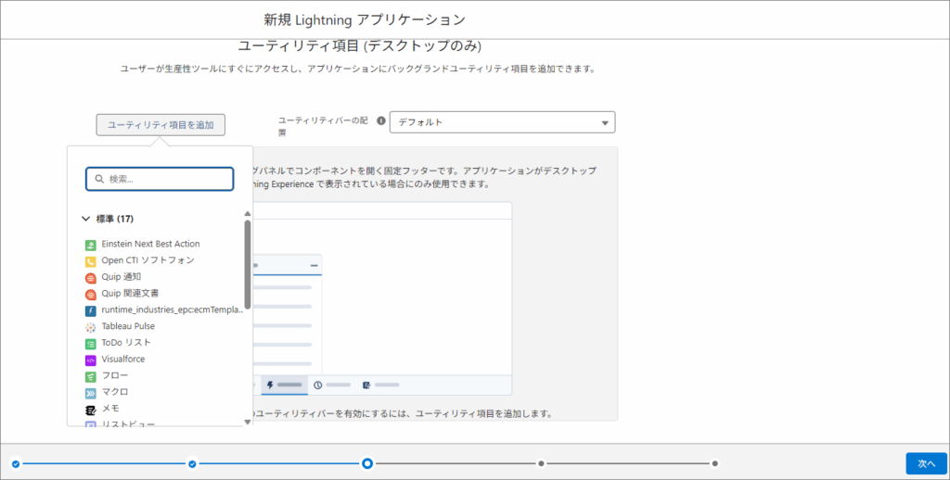This screenshot has height=480, width=950.
Task: Click the Einstein Next Best Action icon
Action: point(91,245)
